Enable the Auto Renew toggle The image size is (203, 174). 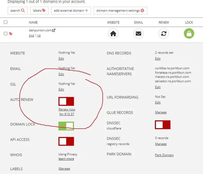pos(66,101)
